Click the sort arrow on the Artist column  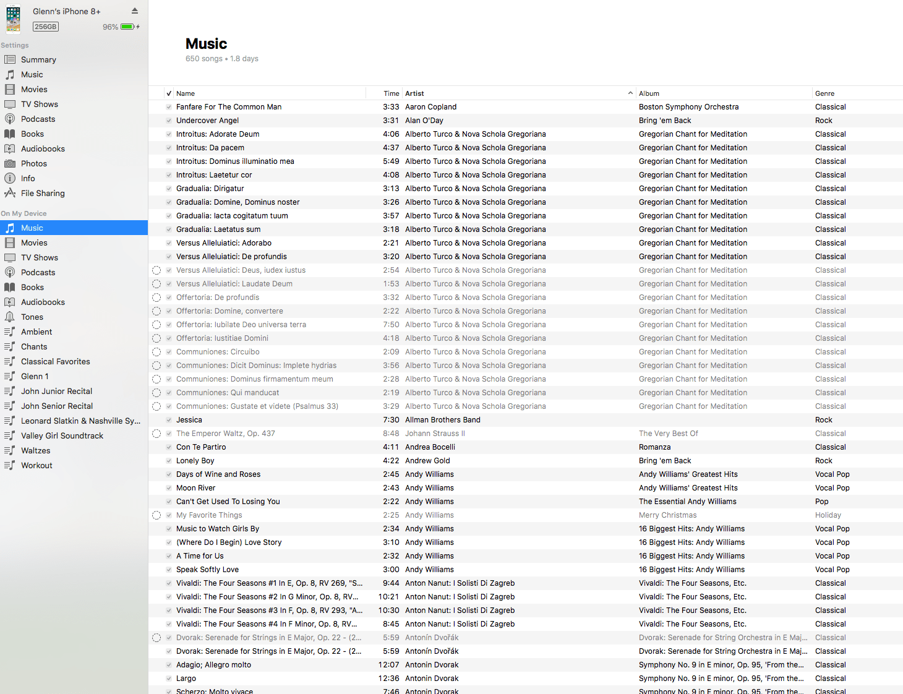(630, 93)
